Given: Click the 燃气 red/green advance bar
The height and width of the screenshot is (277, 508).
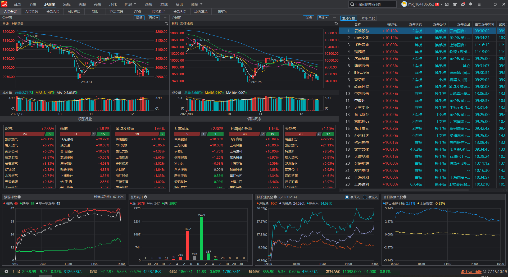Looking at the screenshot, I should click(x=29, y=134).
